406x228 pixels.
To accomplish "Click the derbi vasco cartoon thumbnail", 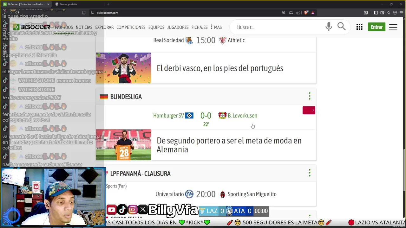I will (x=124, y=68).
